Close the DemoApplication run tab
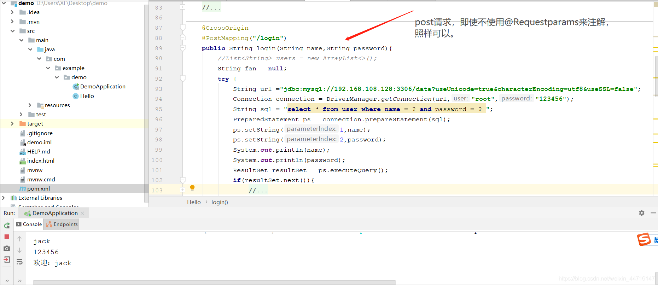 tap(82, 213)
